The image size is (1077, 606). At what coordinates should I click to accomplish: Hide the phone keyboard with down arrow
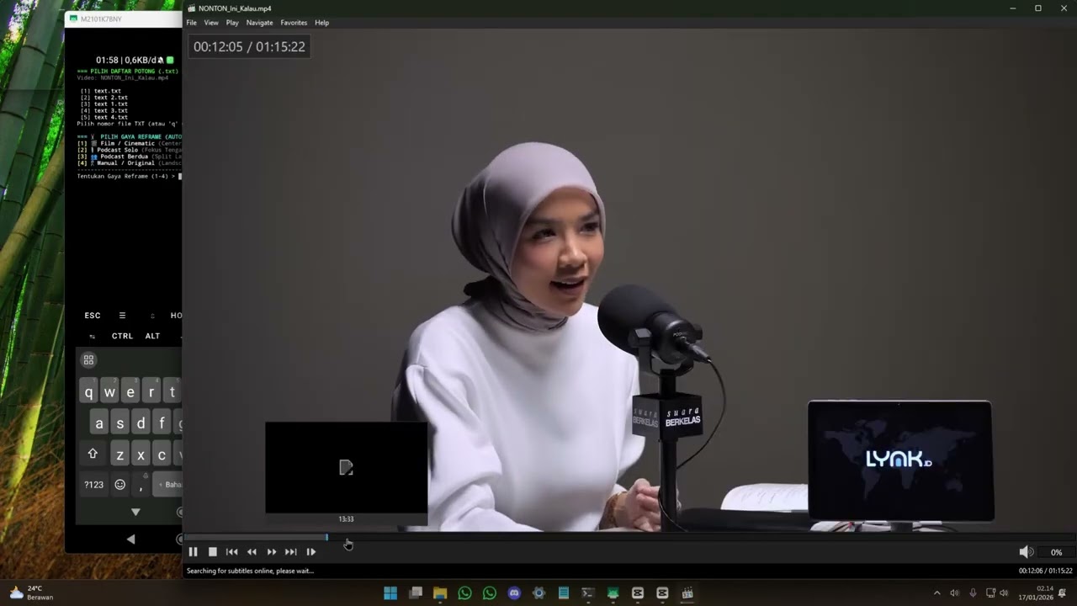point(135,512)
